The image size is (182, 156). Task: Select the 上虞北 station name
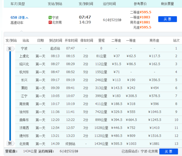coord(24,56)
